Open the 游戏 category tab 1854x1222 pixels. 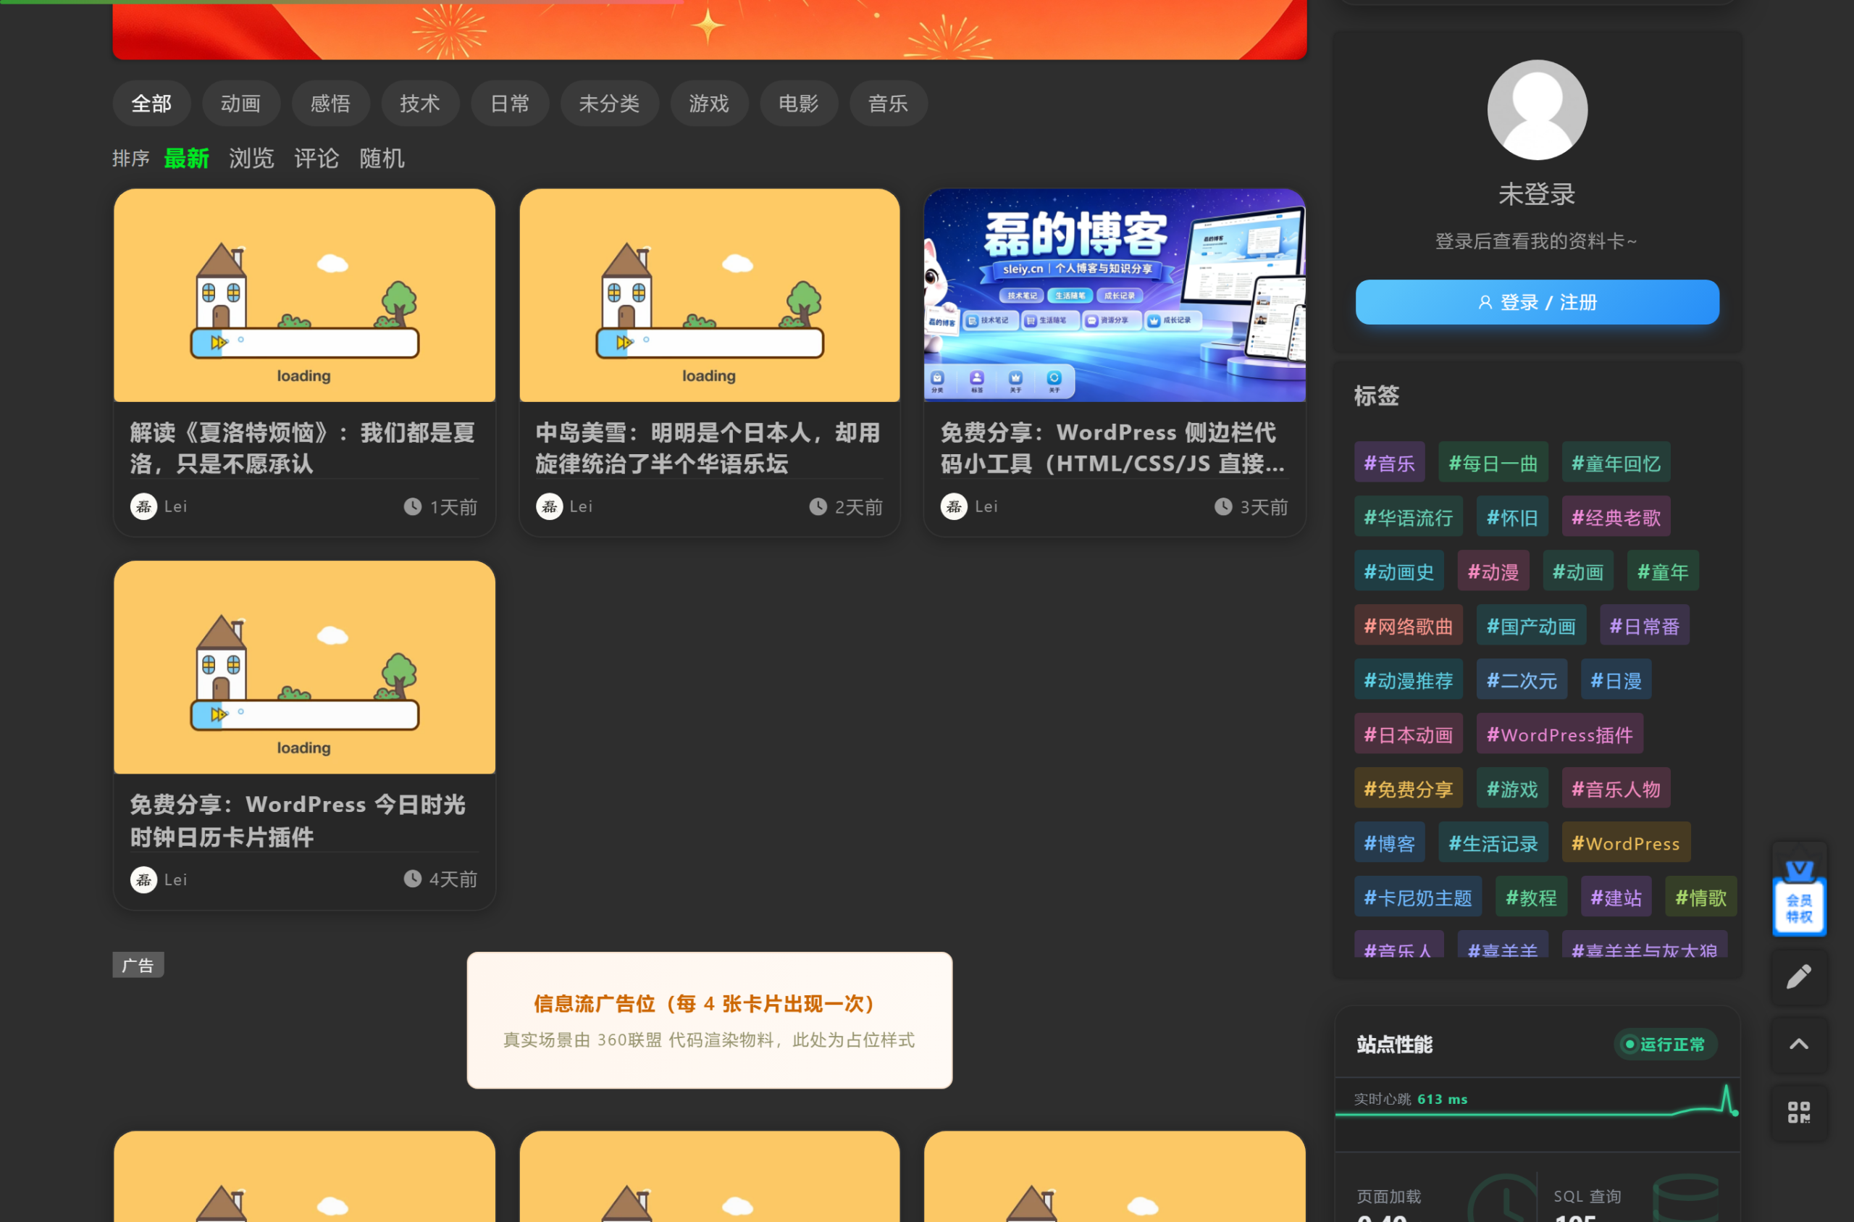709,103
